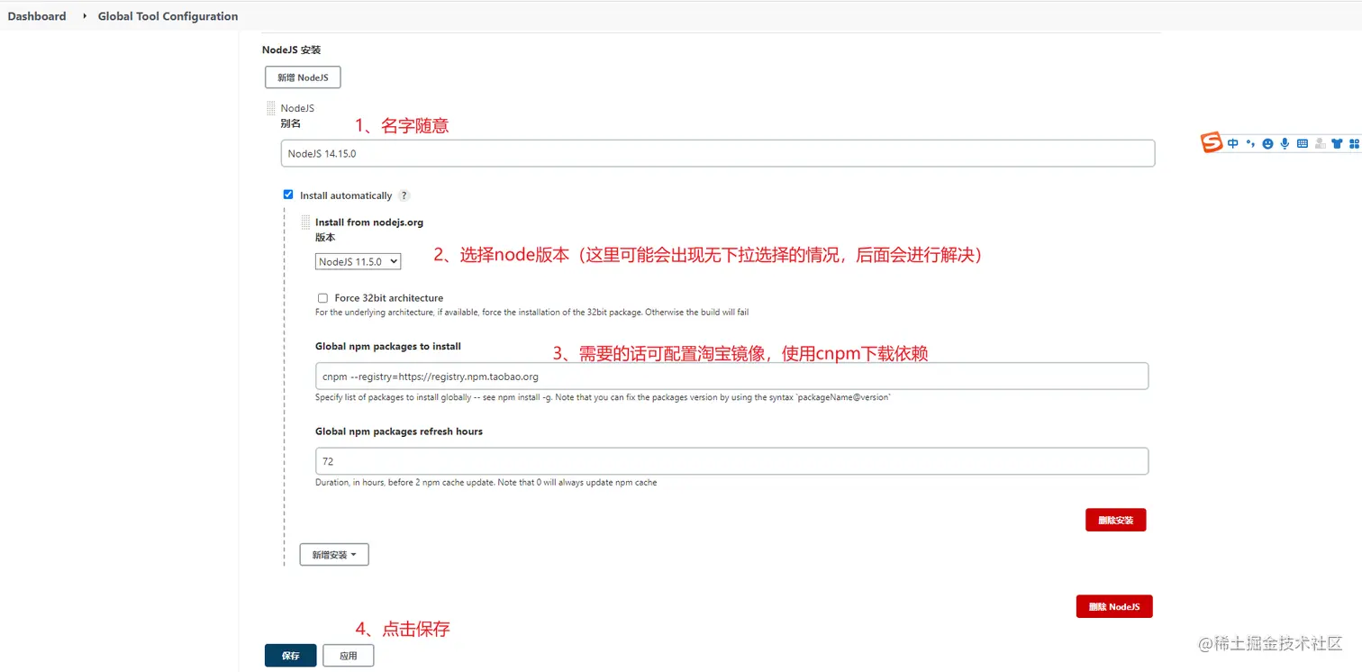Click the NodeJS 安装 section title

coord(291,50)
